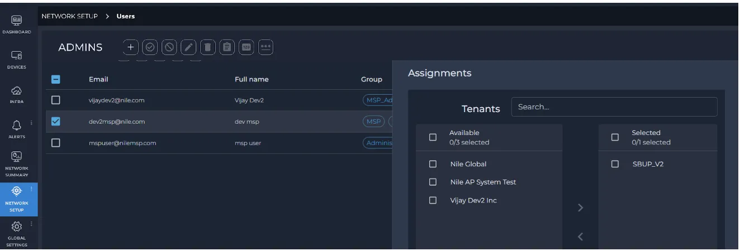Click the Vijay Dev2 full name cell
Image resolution: width=740 pixels, height=251 pixels.
point(249,100)
